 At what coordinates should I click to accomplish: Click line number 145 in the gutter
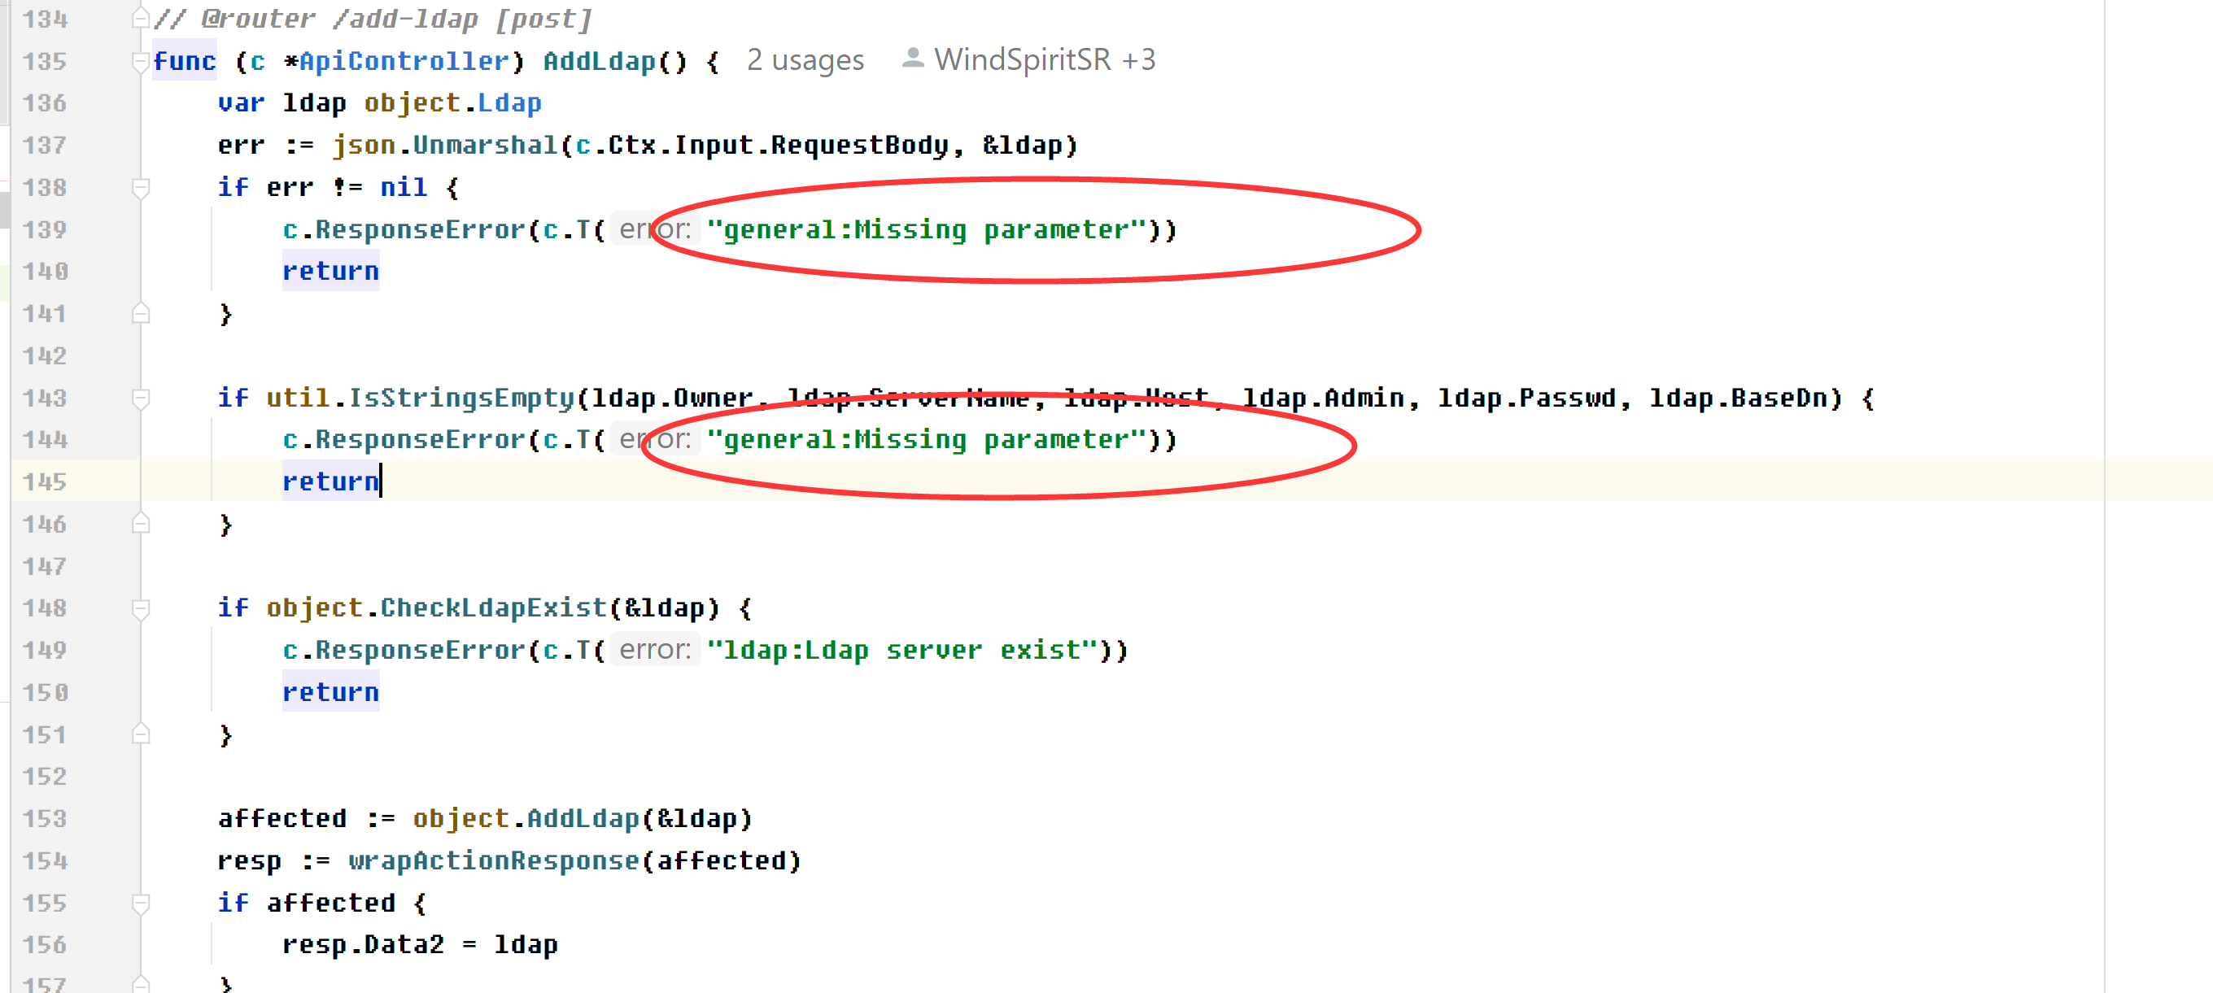(x=45, y=482)
